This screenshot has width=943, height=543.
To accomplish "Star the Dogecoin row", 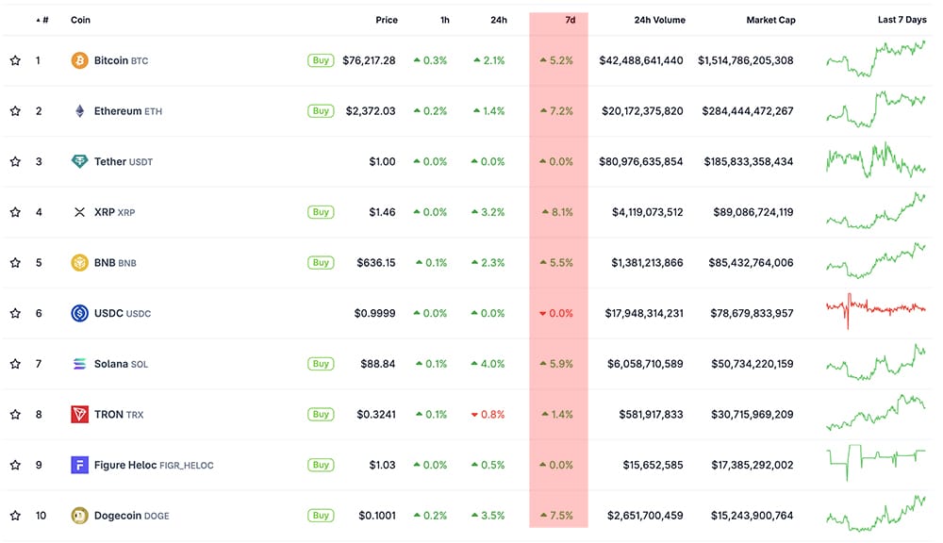I will 16,515.
